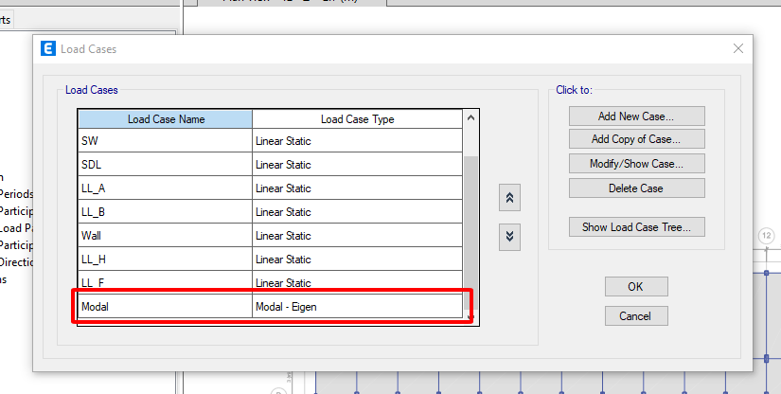Show the Load Case Tree
Image resolution: width=781 pixels, height=394 pixels.
coord(636,227)
